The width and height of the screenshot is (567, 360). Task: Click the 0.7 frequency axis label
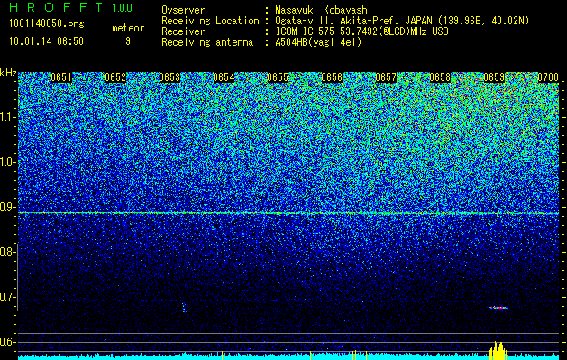click(6, 297)
